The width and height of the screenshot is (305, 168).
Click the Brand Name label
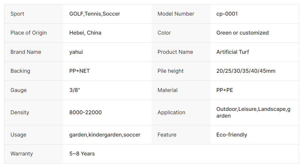[x=26, y=52]
